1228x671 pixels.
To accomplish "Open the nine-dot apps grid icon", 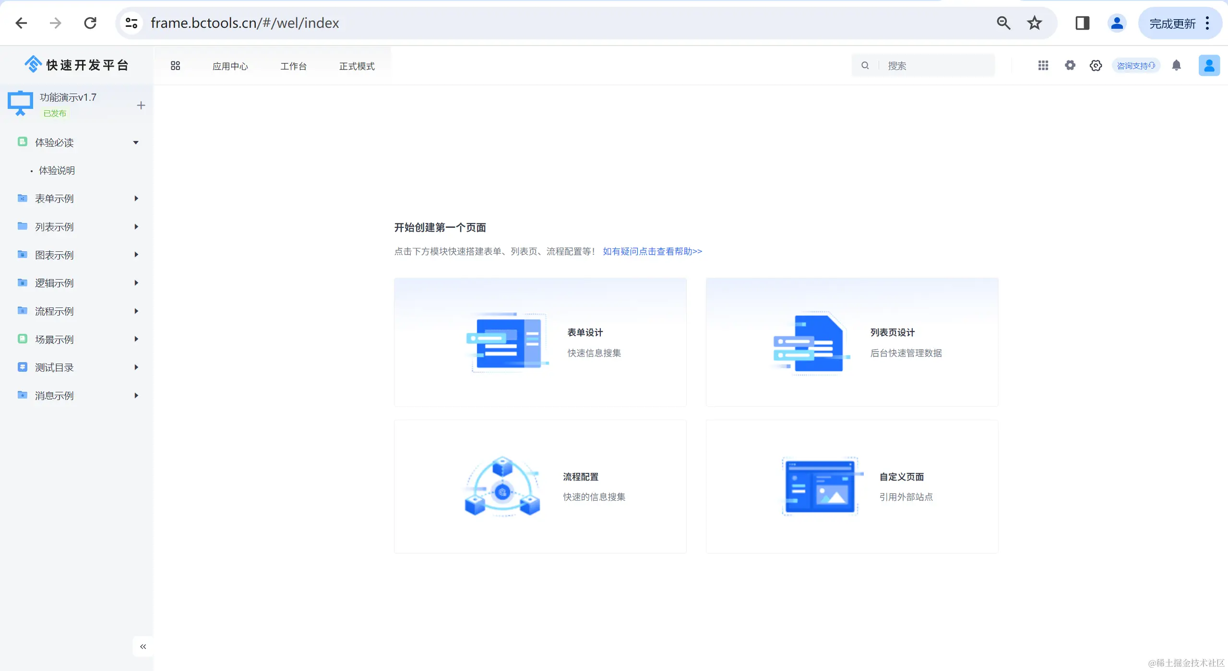I will click(x=1043, y=65).
